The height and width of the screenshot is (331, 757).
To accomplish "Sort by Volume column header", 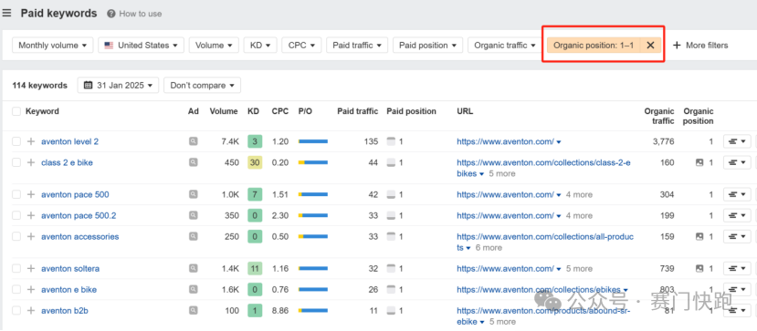I will 224,111.
